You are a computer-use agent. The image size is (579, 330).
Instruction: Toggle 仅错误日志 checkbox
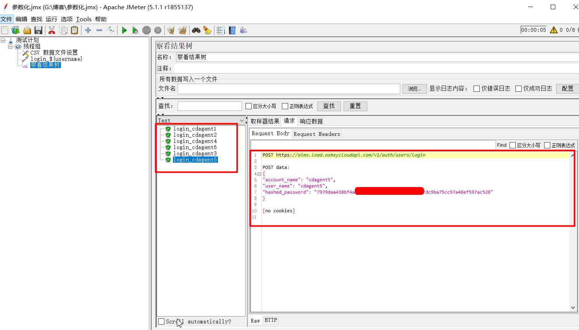point(477,89)
